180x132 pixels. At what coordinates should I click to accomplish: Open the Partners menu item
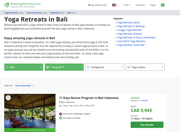click(140, 5)
